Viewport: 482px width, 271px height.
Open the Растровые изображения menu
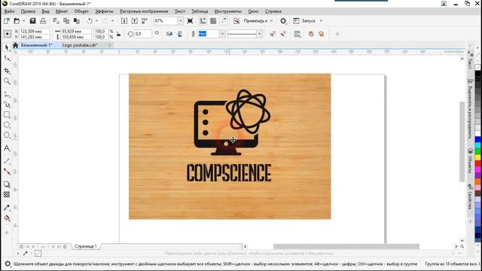(x=144, y=11)
